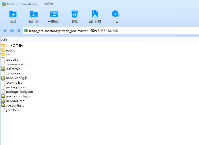Image resolution: width=199 pixels, height=145 pixels.
Task: Go up one level with arrow icon
Action: click(x=5, y=31)
